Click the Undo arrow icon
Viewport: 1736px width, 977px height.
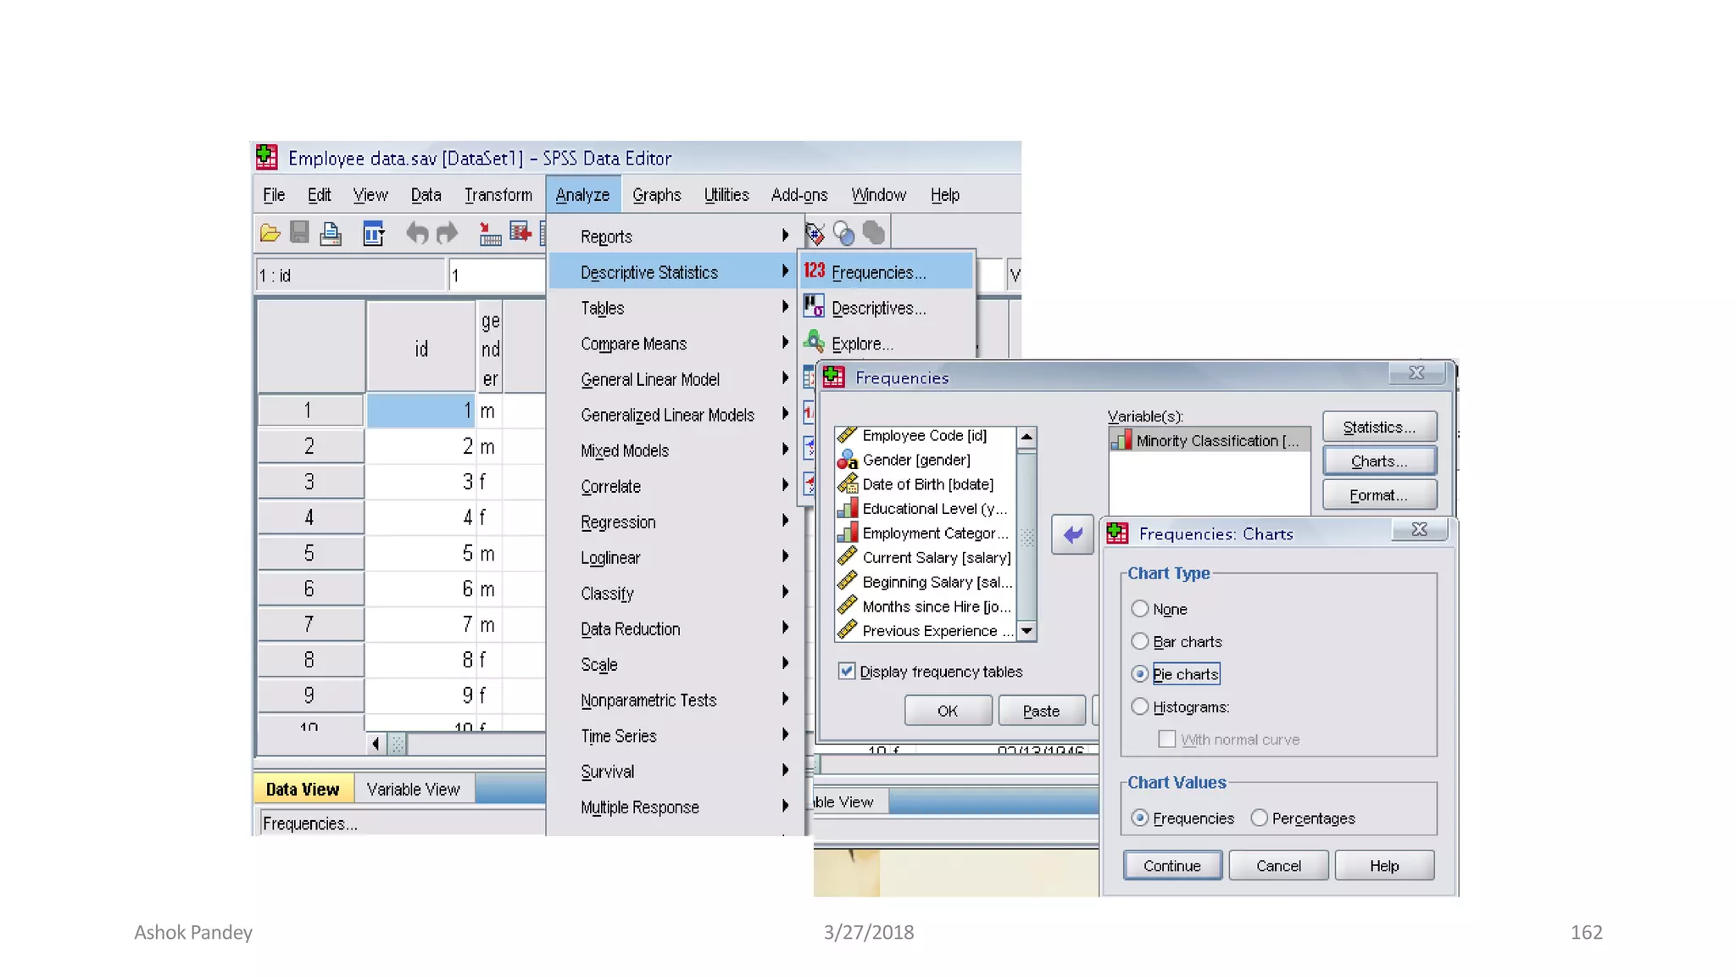click(416, 233)
